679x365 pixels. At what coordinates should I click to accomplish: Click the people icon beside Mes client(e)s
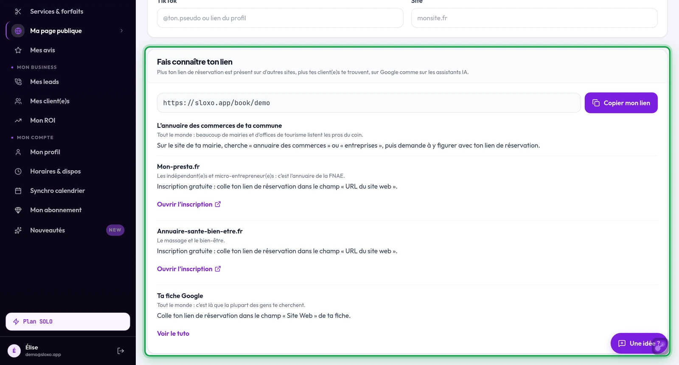[x=18, y=101]
